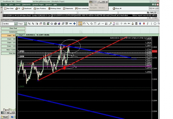Image resolution: width=173 pixels, height=119 pixels.
Task: Select the ellipse drawing tool
Action: [155, 24]
